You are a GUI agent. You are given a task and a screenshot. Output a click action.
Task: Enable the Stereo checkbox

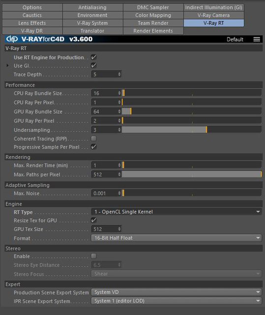(94, 256)
